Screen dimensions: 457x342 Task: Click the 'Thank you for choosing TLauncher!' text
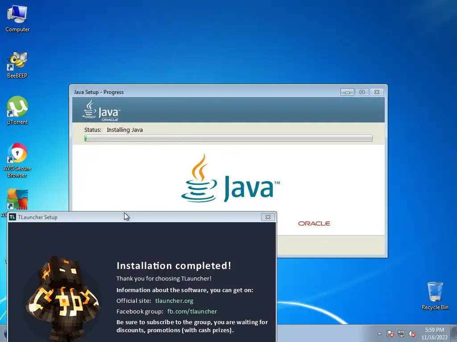click(164, 279)
